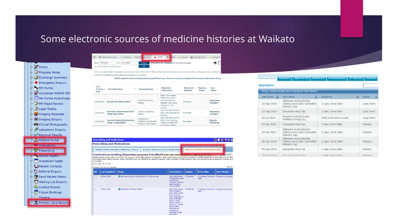Open the Midland Portal tree link
Viewport: 398px width, 223px height.
coord(49,140)
